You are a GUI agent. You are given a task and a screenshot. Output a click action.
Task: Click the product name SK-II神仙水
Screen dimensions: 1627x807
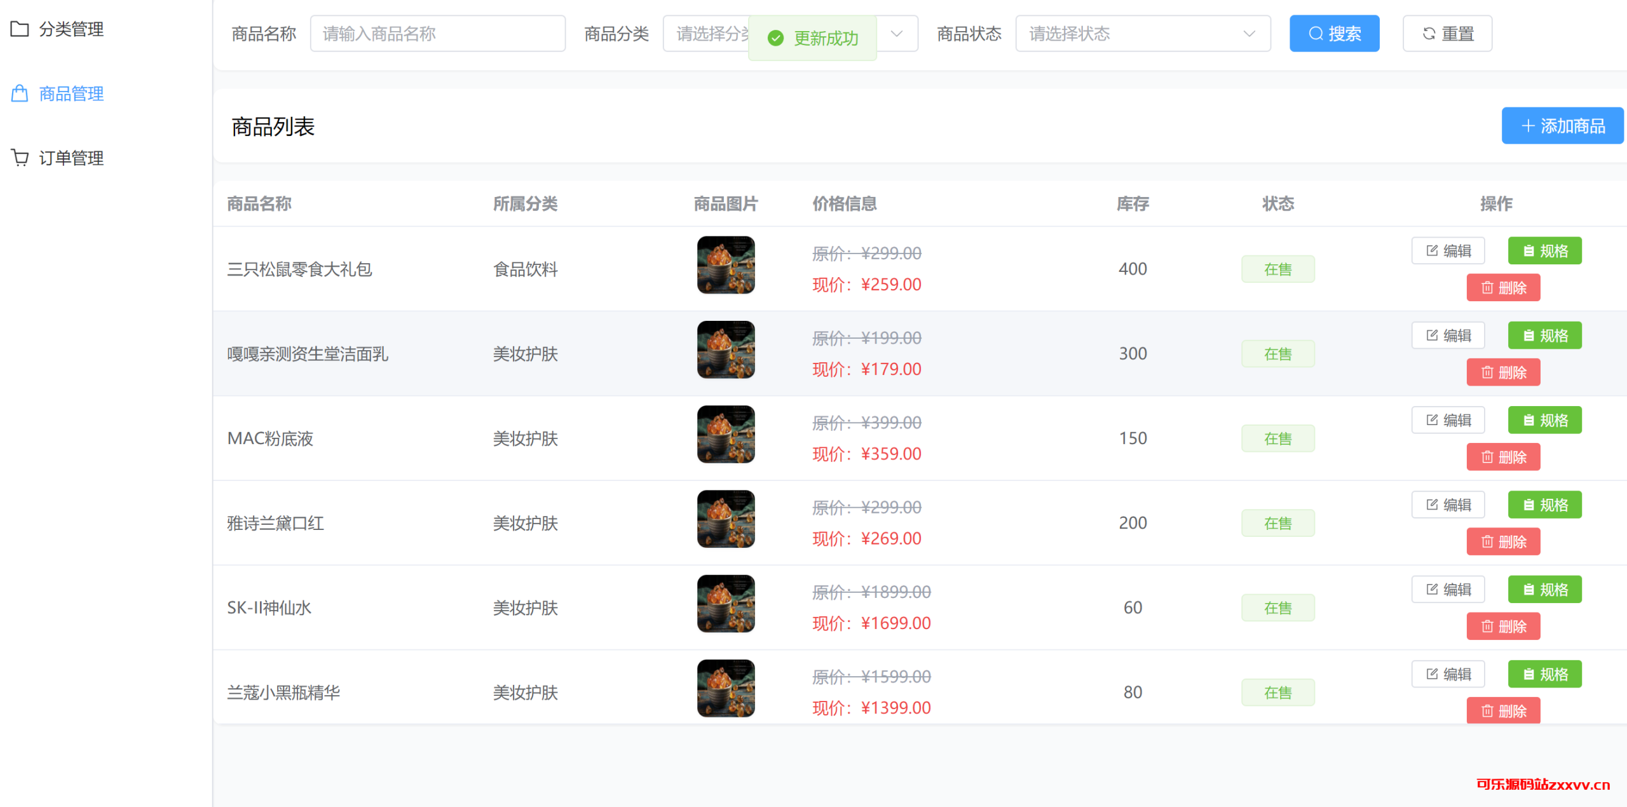tap(269, 608)
